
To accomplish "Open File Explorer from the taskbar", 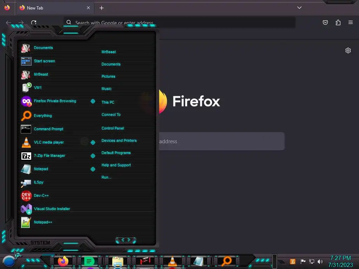I will click(118, 262).
